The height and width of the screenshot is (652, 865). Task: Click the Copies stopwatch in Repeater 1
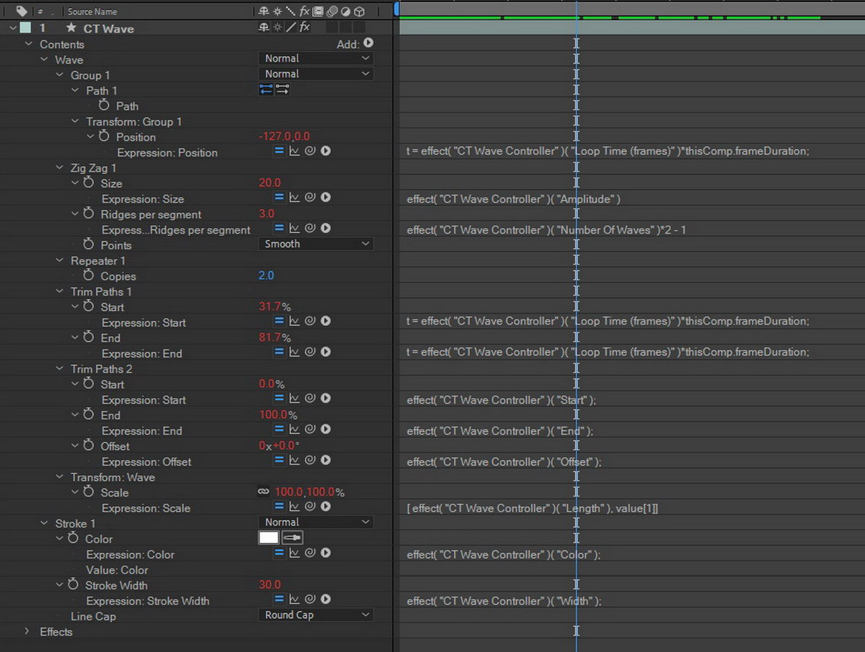click(89, 276)
